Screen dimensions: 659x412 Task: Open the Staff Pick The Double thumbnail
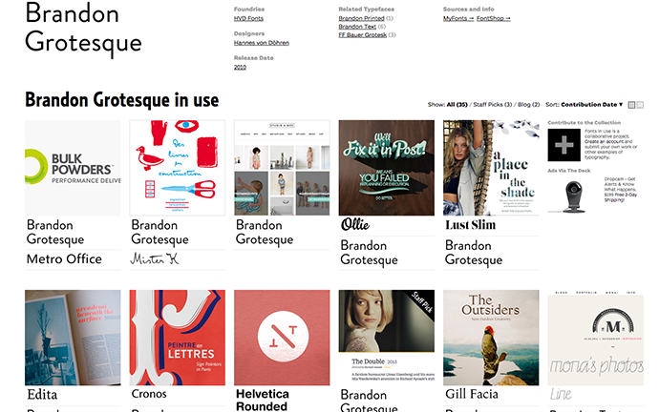[387, 338]
